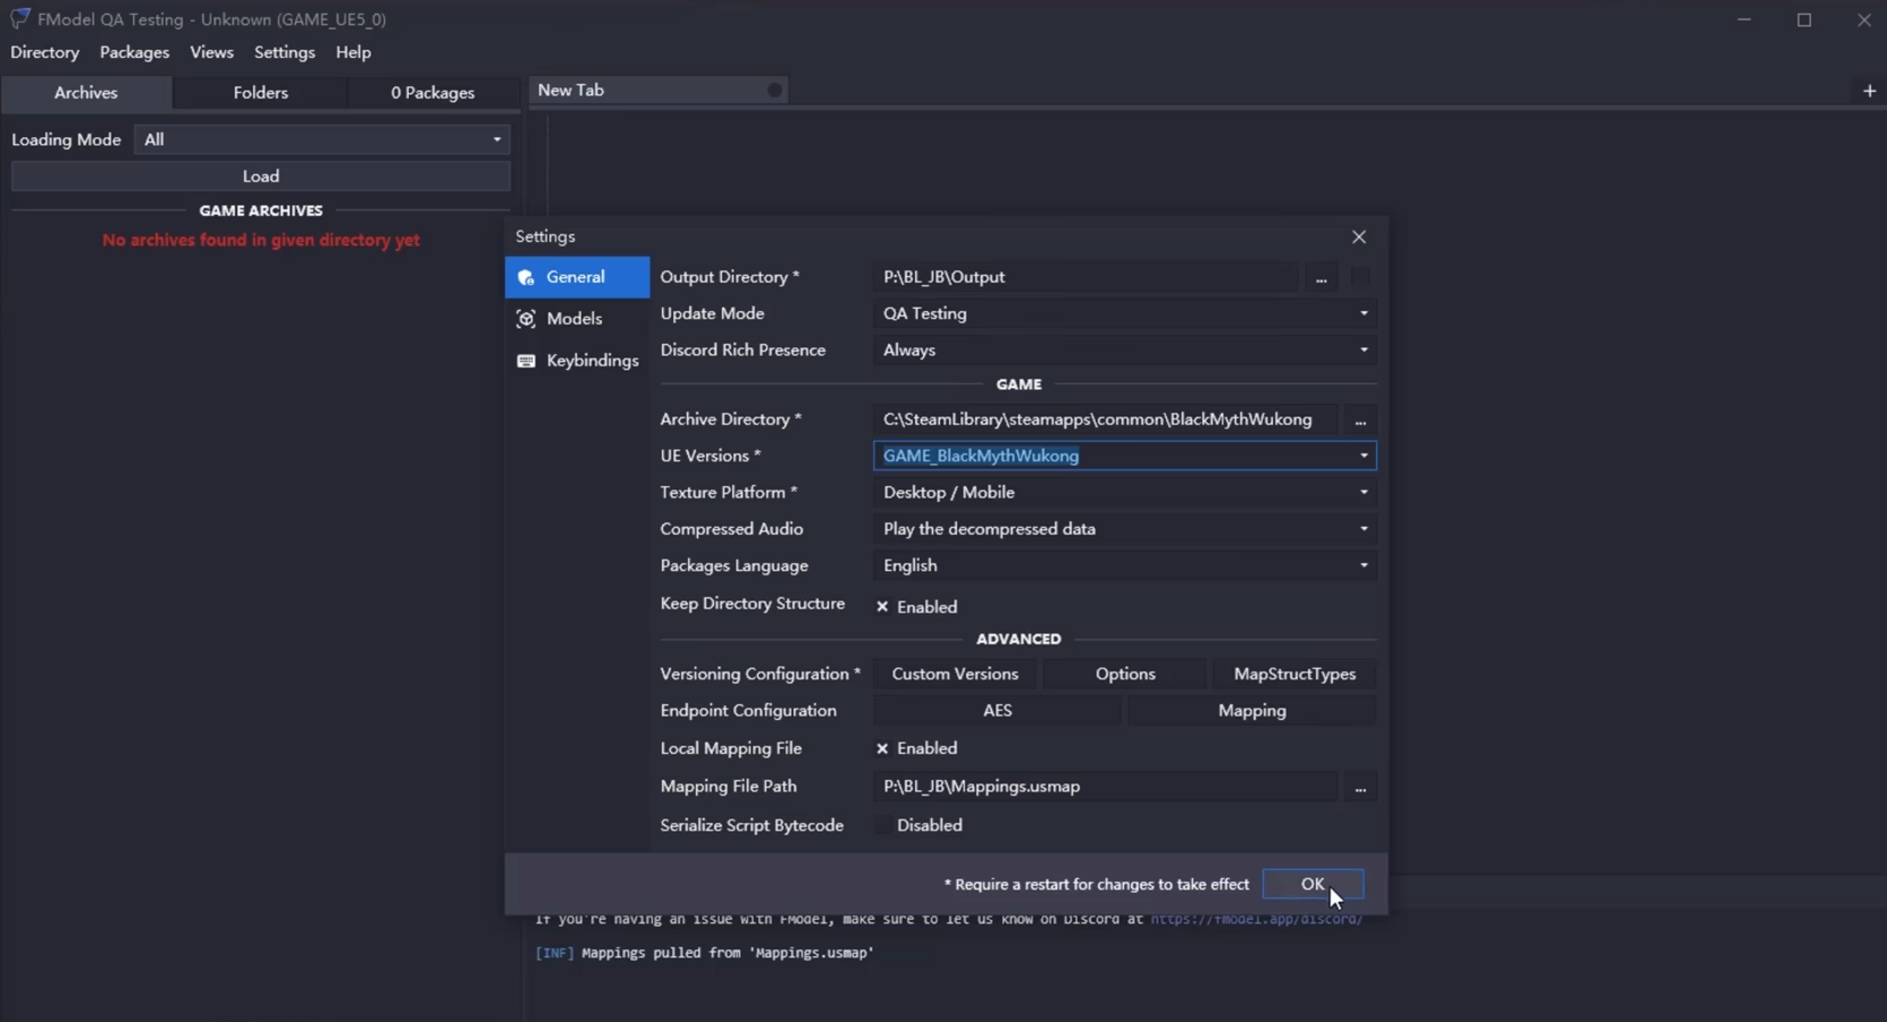Open the Help menu
This screenshot has width=1887, height=1022.
(x=353, y=52)
